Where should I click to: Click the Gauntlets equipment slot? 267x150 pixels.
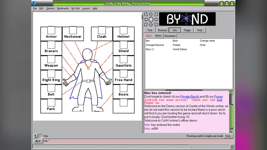(x=123, y=63)
